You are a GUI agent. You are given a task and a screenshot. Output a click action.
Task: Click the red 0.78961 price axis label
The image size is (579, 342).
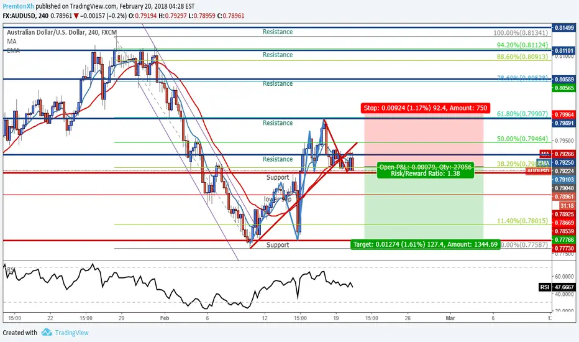point(564,196)
